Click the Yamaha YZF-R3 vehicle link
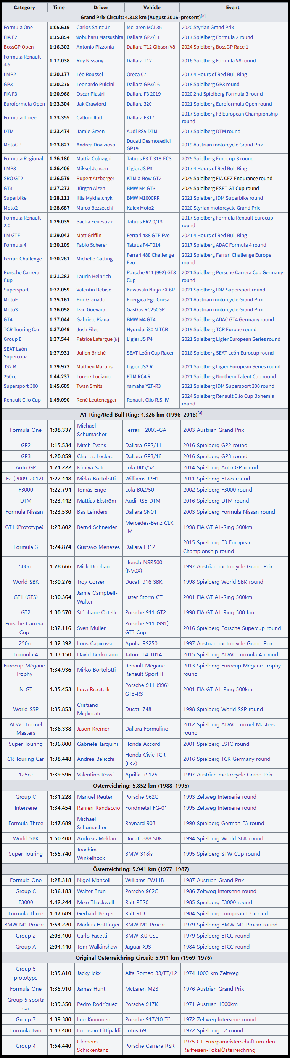 [x=144, y=386]
